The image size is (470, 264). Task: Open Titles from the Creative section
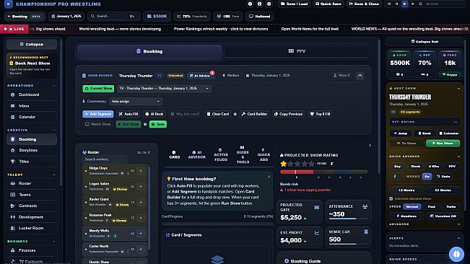click(32, 162)
